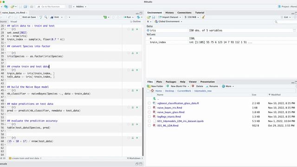Click the green up-directory arrow in Files pane
This screenshot has width=297, height=167.
(x=155, y=98)
